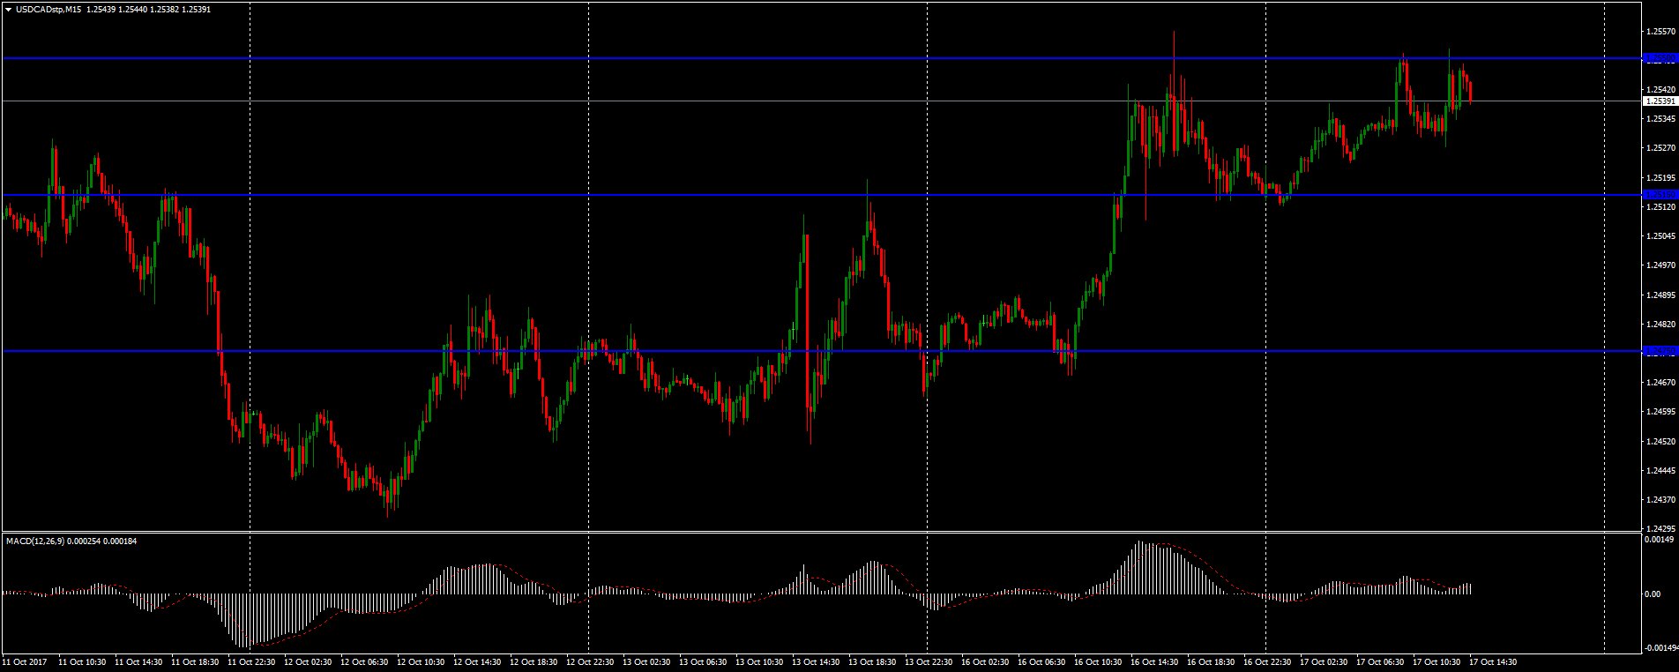Viewport: 1679px width, 672px height.
Task: Click the 12 Oct 22:30 time label
Action: coord(591,661)
